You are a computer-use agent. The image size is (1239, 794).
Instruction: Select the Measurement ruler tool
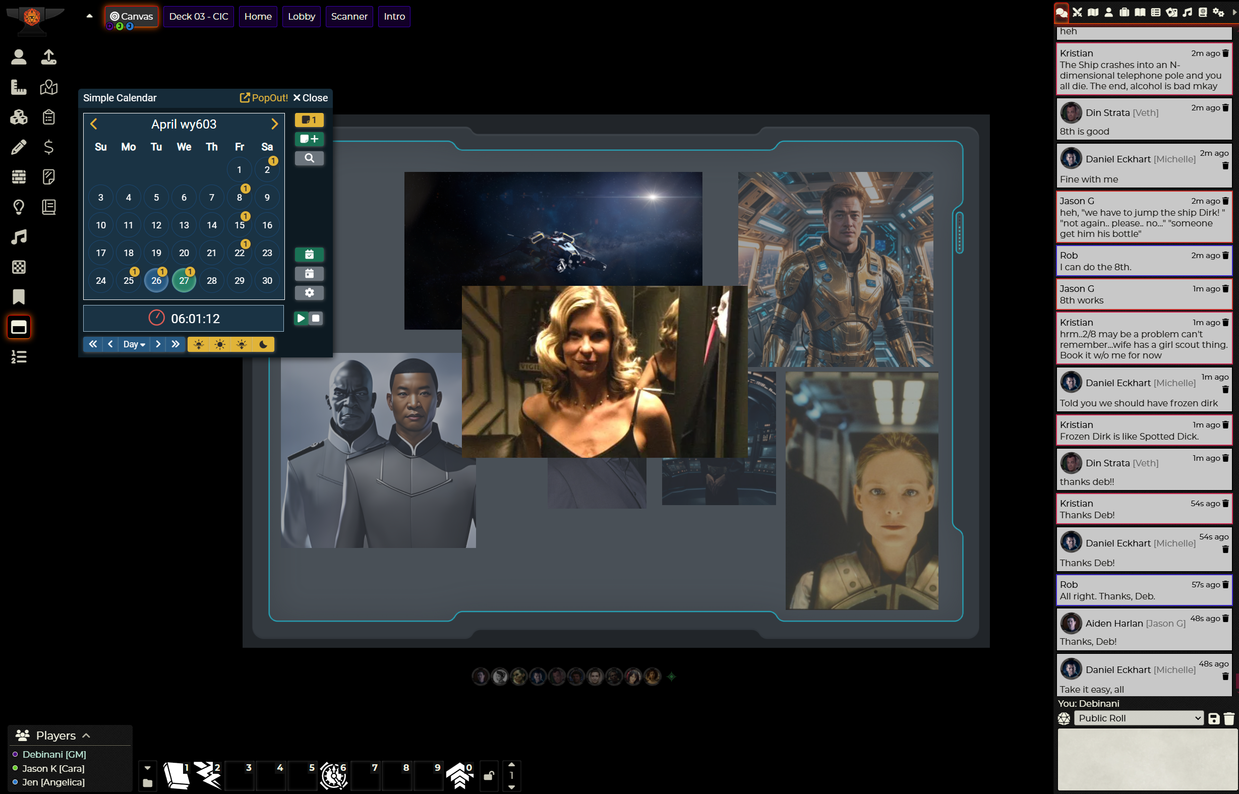click(19, 87)
